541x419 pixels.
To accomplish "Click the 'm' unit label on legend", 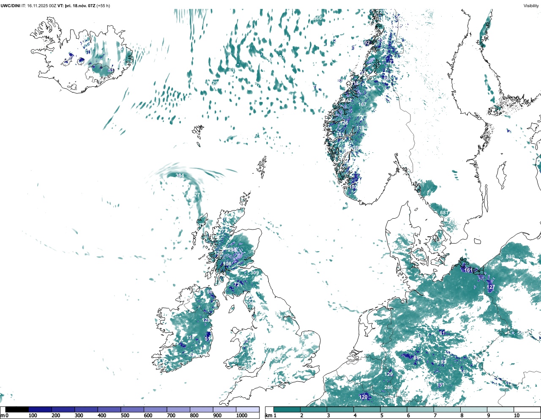I will pos(3,416).
